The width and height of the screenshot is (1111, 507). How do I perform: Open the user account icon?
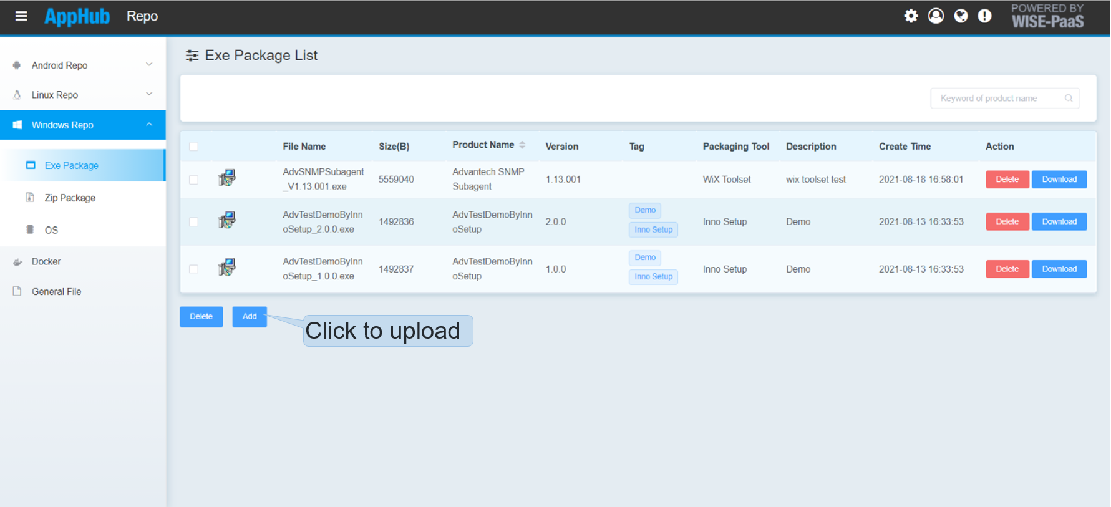936,16
